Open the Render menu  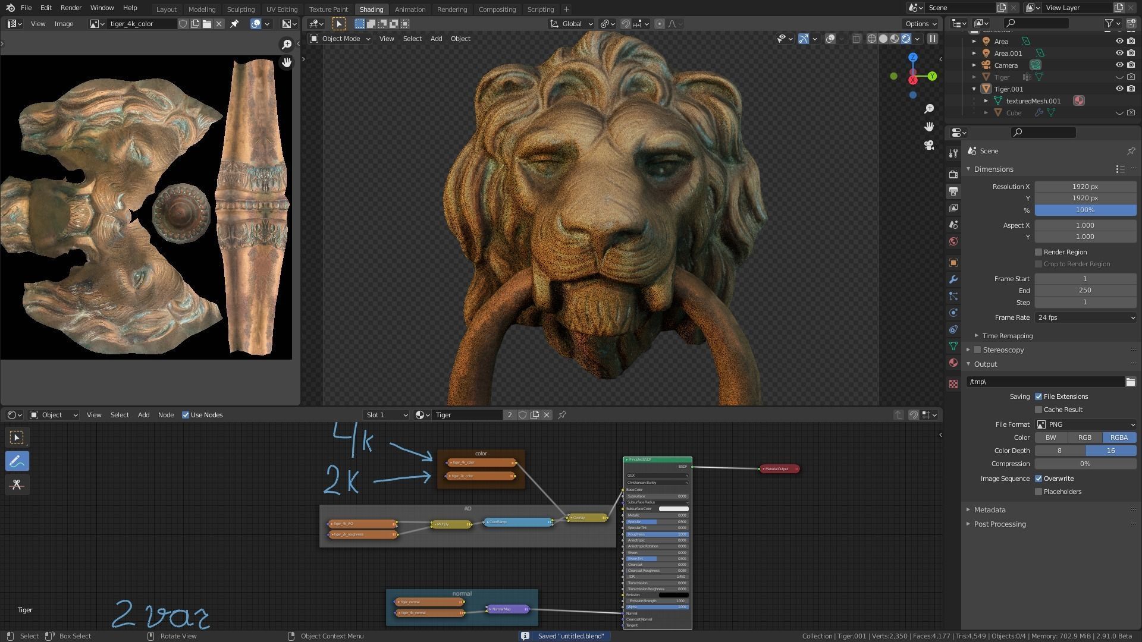pos(71,8)
